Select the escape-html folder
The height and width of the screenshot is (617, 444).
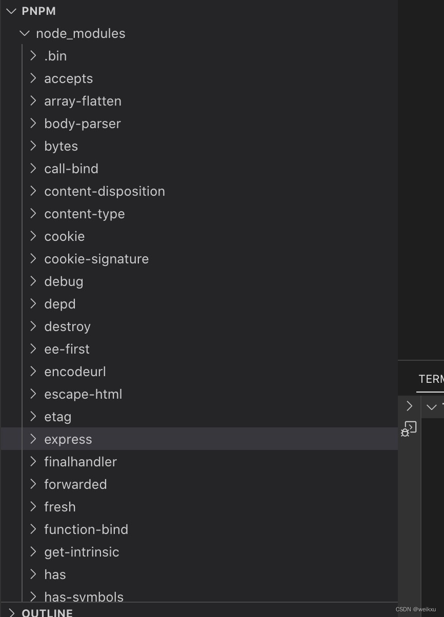[83, 394]
